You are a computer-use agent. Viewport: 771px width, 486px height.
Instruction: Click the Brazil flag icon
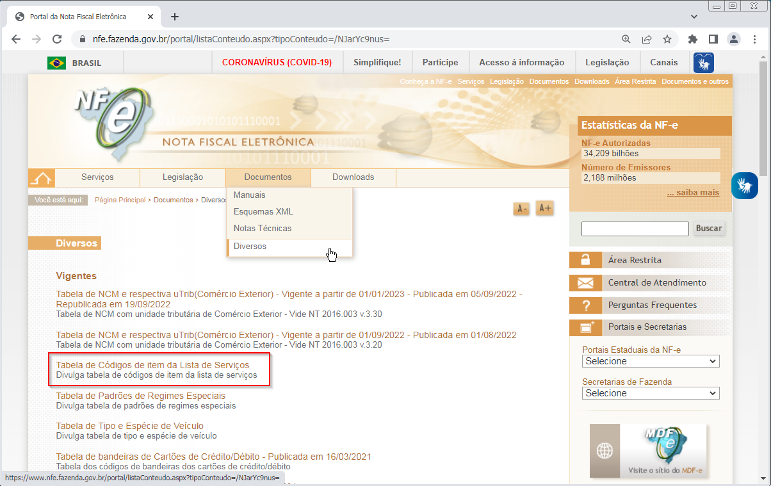(56, 63)
